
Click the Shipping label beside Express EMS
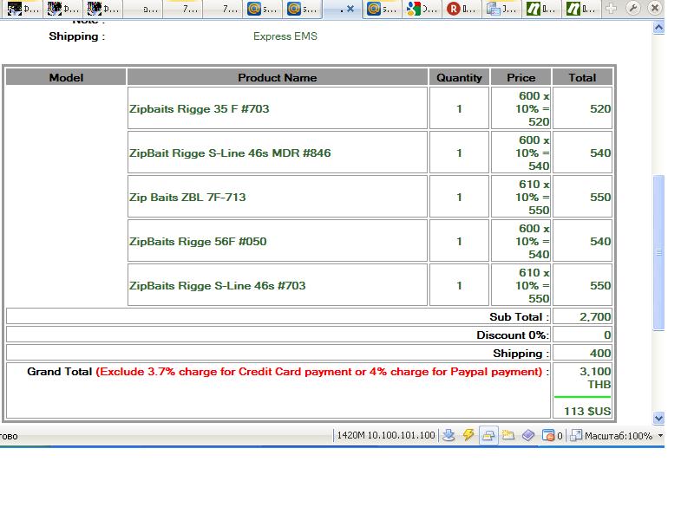pyautogui.click(x=76, y=36)
